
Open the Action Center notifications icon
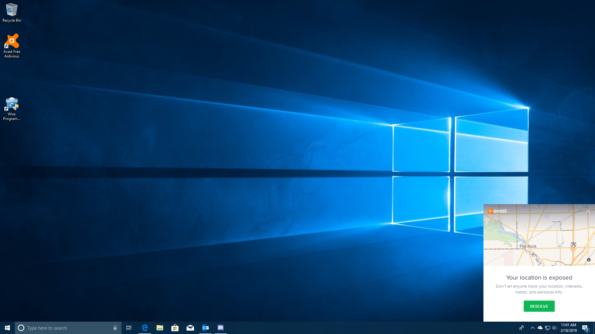click(585, 328)
